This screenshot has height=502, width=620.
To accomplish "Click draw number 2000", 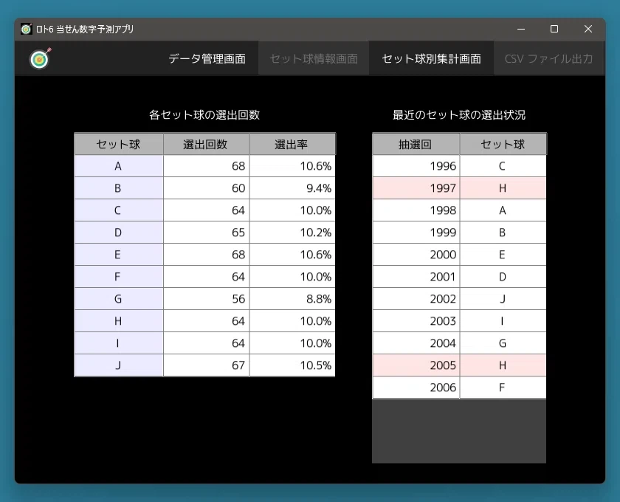I will (x=416, y=255).
